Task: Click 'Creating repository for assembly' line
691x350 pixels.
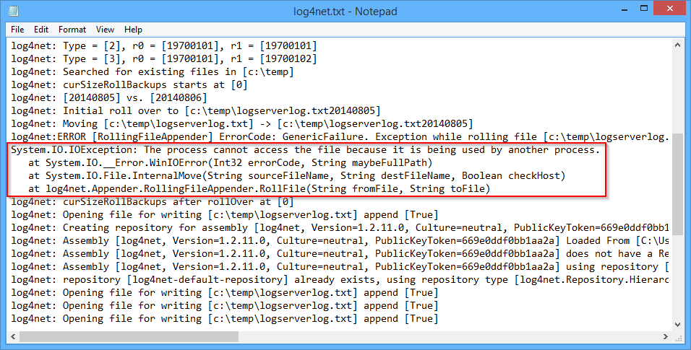Action: [340, 227]
